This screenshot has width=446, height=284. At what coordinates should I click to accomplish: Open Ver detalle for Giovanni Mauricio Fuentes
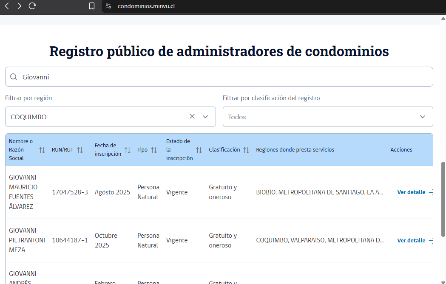[x=415, y=192]
